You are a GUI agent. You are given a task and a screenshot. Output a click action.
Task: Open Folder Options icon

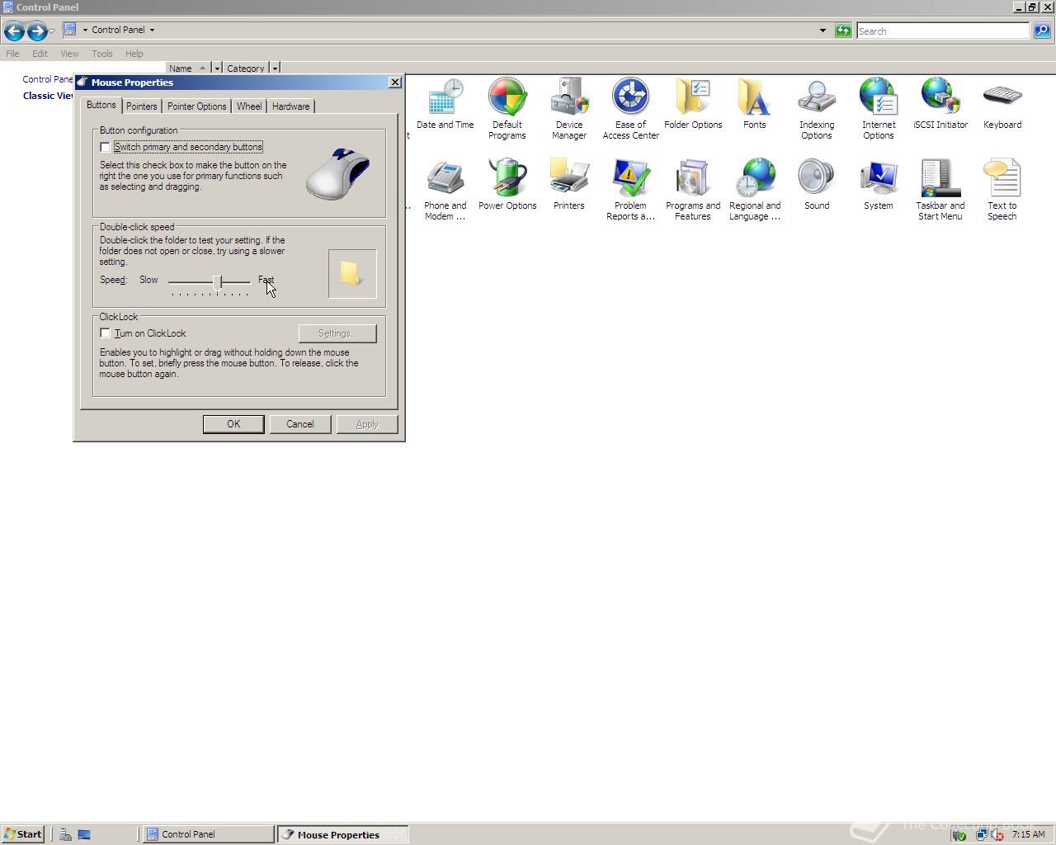click(x=693, y=104)
